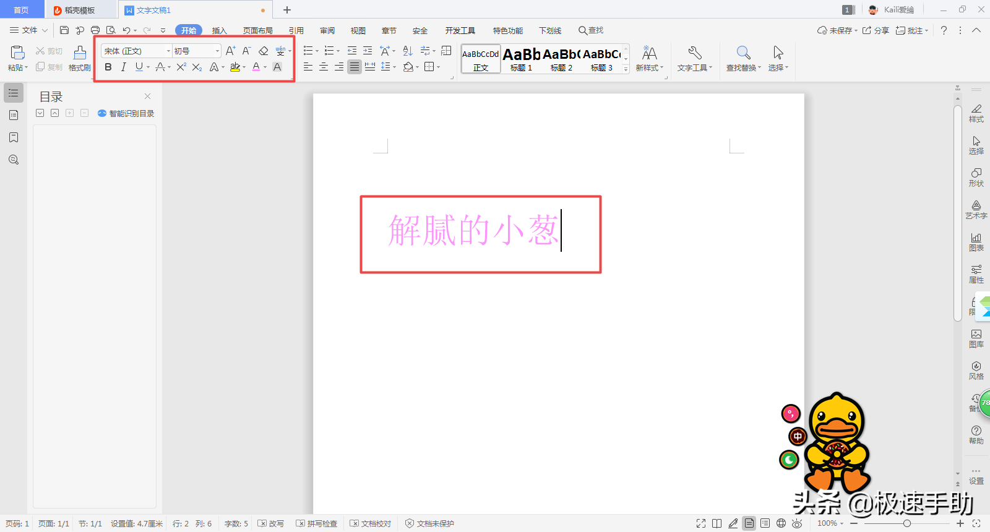Switch to web layout globe icon
This screenshot has width=990, height=532.
781,523
